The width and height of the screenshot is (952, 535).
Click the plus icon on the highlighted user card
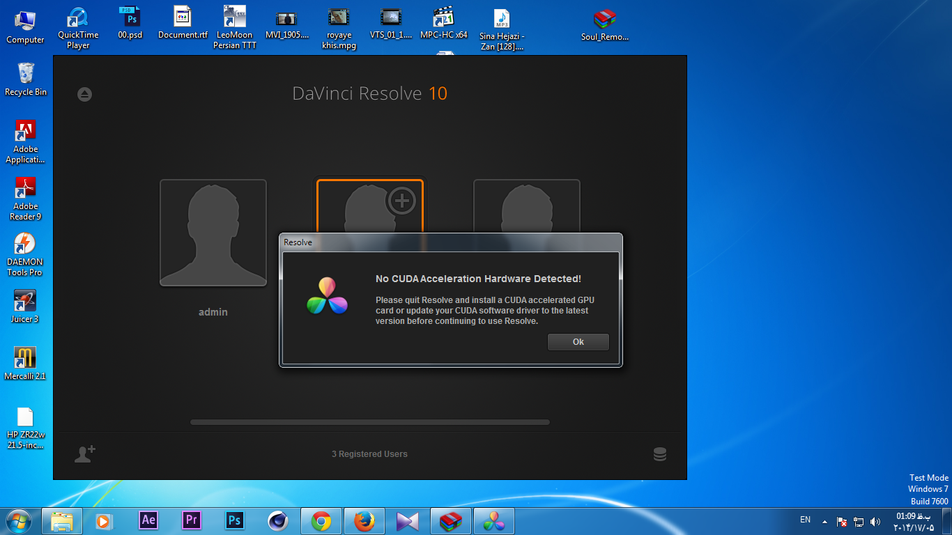[401, 201]
